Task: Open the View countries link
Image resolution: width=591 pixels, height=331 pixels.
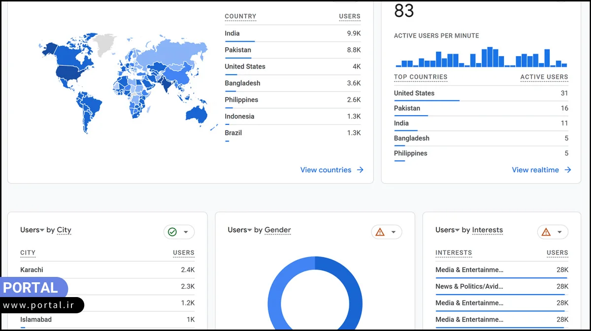Action: 326,170
